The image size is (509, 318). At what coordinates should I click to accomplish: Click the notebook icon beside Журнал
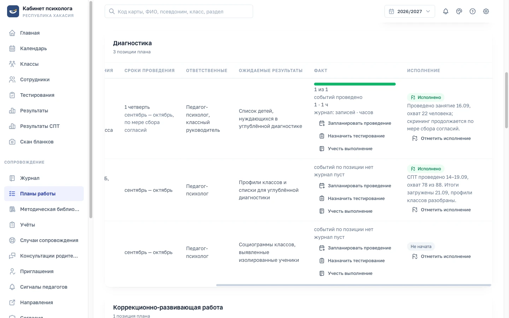(x=12, y=178)
